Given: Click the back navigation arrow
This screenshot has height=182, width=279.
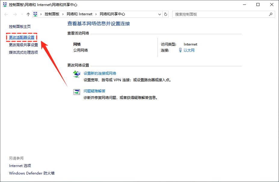Looking at the screenshot, I should tap(6, 14).
